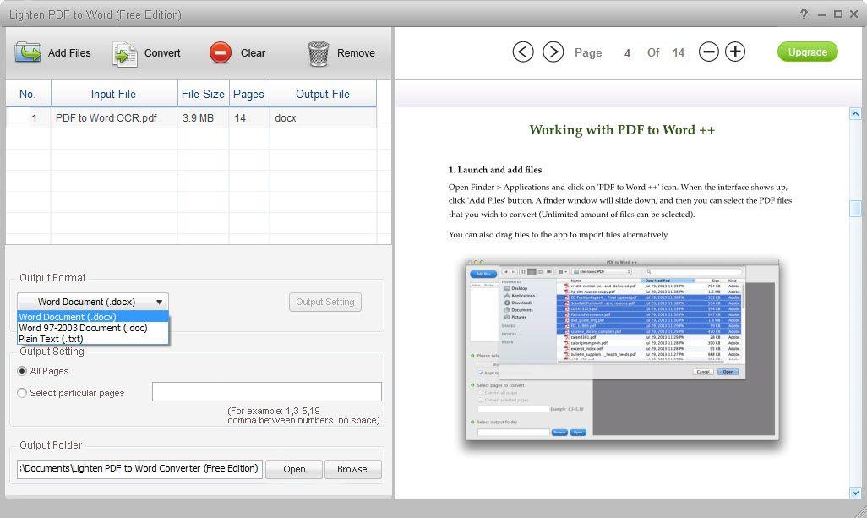Screen dimensions: 867x518
Task: Open the help question mark
Action: click(x=804, y=14)
